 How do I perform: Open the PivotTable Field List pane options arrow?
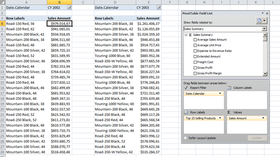(262, 13)
